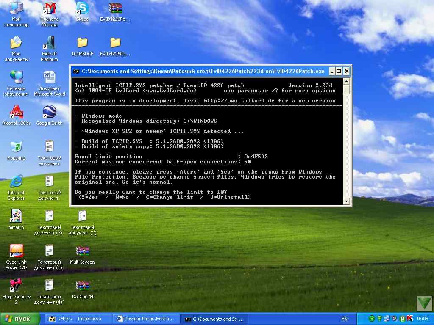Click the console vertical scrollbar thumb
This screenshot has width=434, height=325.
[x=346, y=90]
